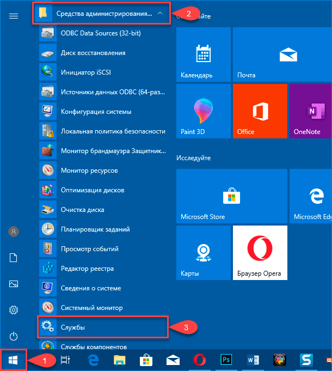Select Планировщик заданий text entry
332x371 pixels.
pos(95,229)
